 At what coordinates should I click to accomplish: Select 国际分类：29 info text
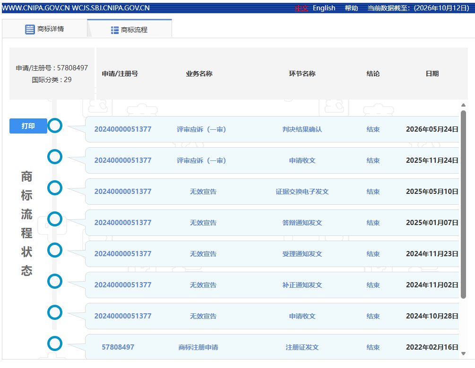coord(52,80)
